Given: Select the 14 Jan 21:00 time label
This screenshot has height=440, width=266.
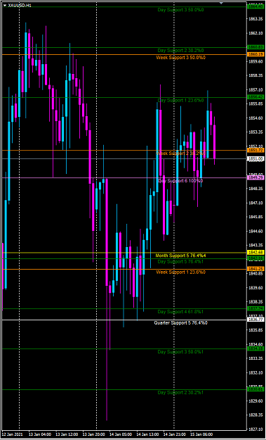Looking at the screenshot, I should click(175, 434).
